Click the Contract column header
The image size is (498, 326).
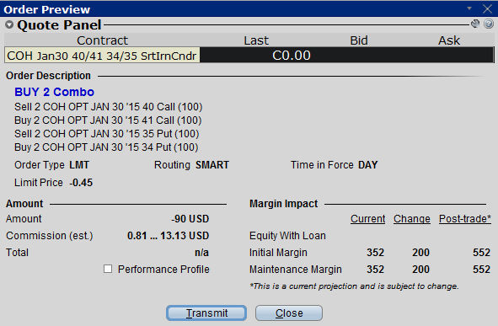coord(102,40)
